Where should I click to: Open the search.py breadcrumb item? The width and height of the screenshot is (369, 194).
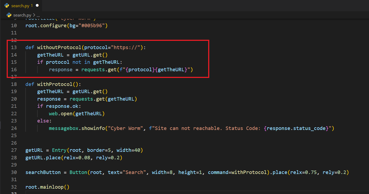(x=22, y=15)
